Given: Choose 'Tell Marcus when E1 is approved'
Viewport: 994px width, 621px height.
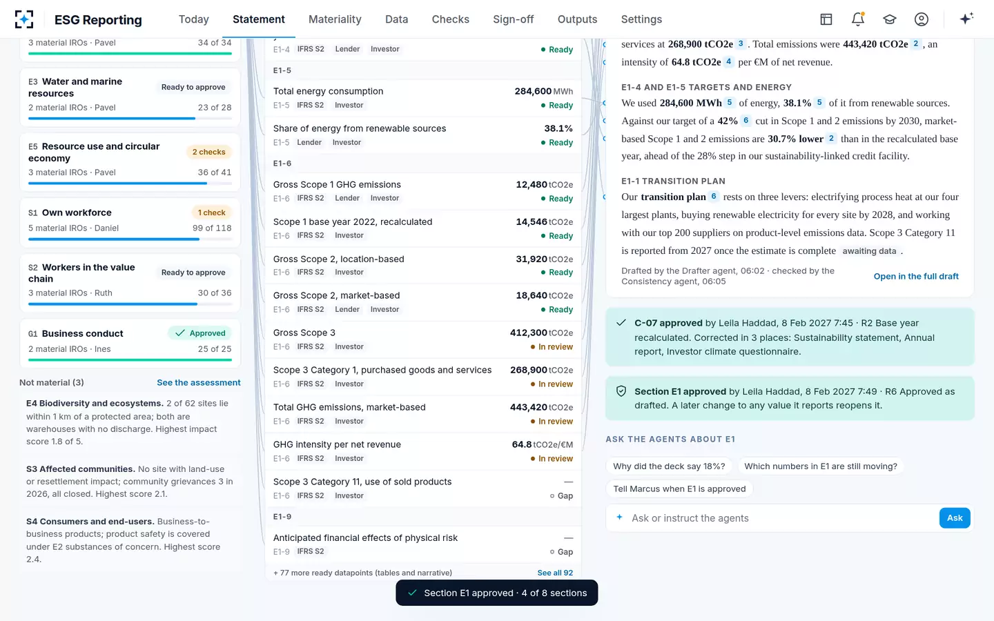Looking at the screenshot, I should tap(679, 489).
